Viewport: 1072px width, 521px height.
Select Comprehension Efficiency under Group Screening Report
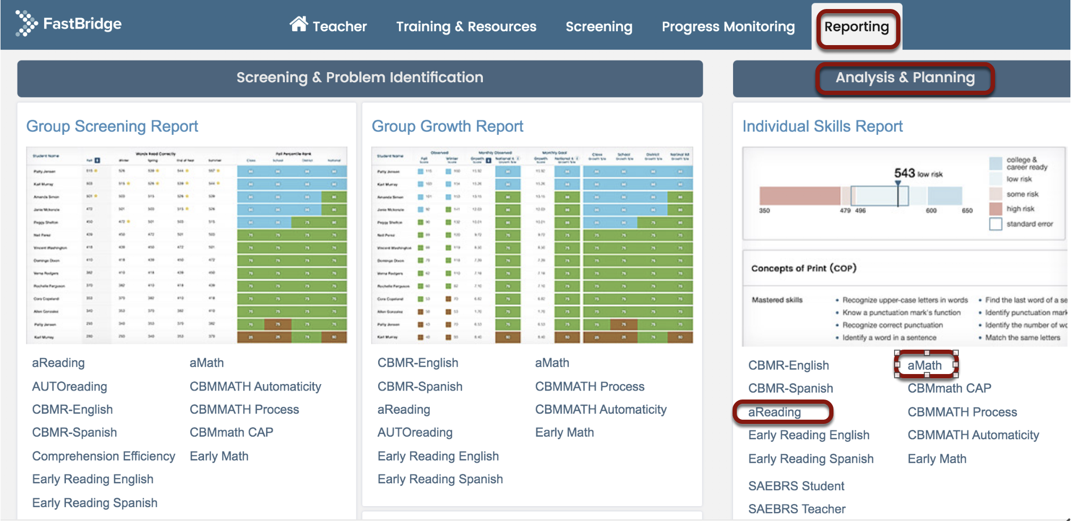click(104, 456)
